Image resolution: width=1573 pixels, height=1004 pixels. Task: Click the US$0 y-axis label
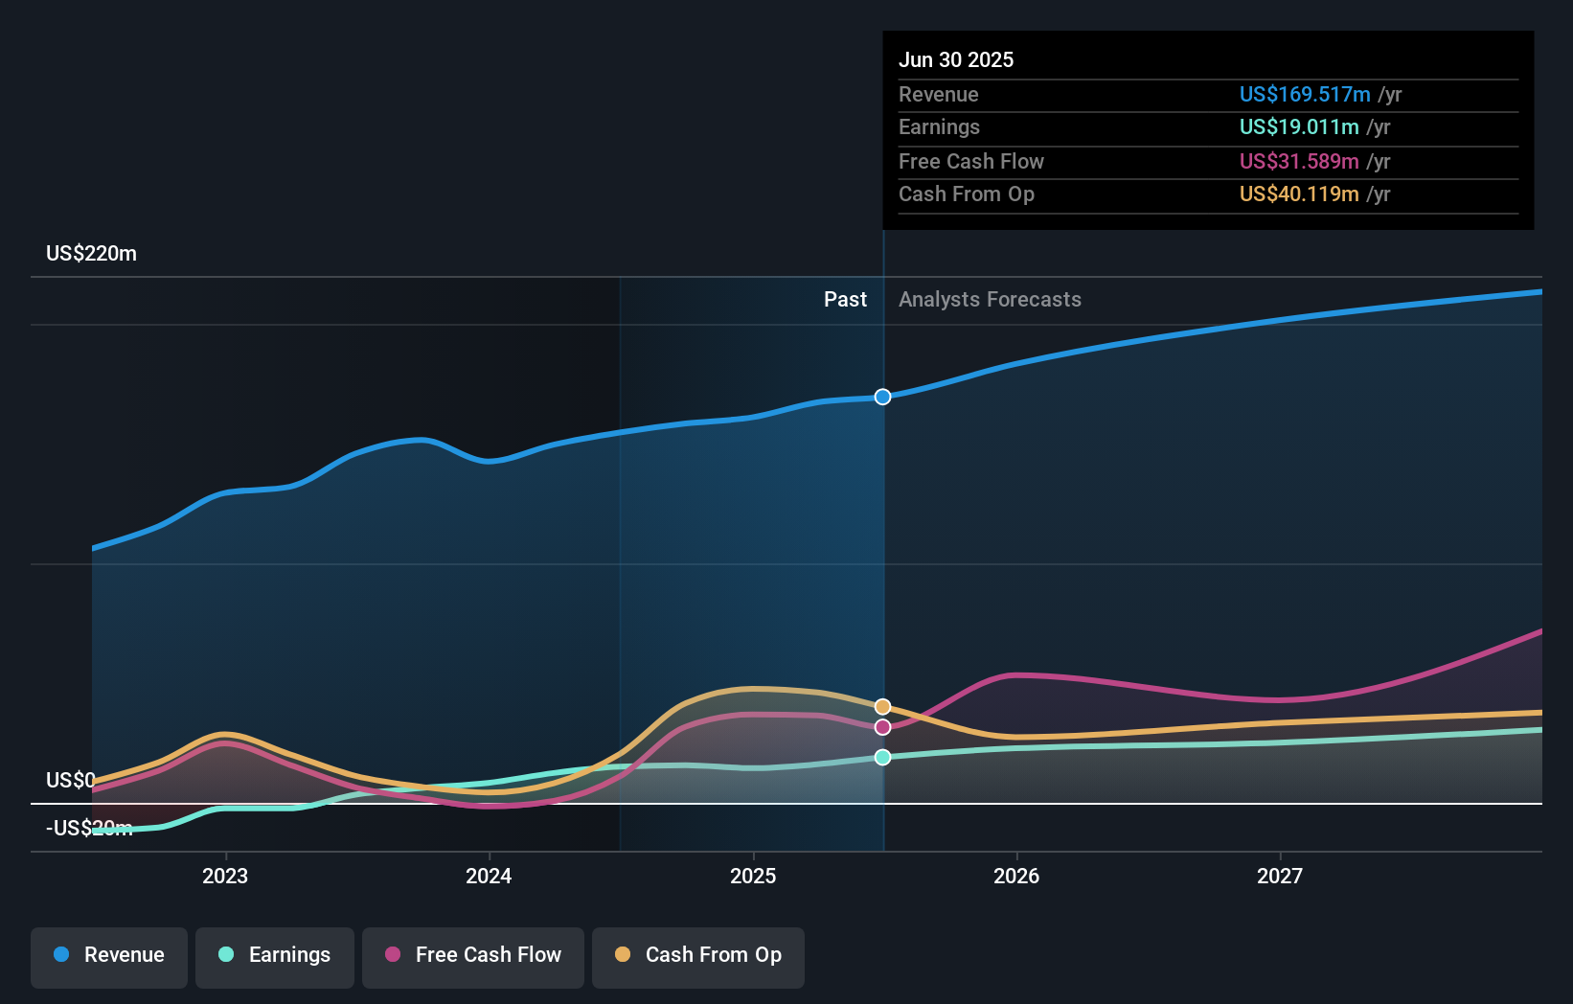coord(71,781)
